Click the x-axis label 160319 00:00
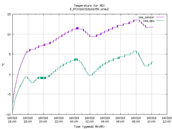Viewport: 172px width, 129px height. click(74, 120)
